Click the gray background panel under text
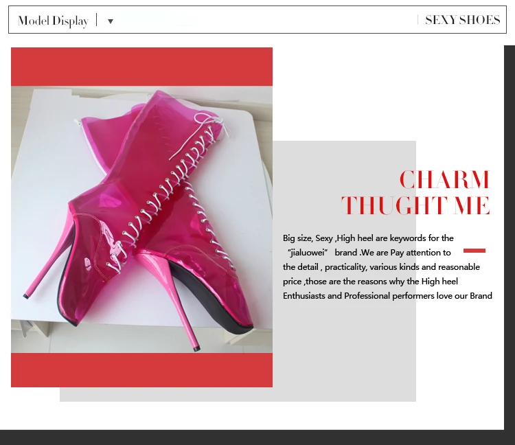Image resolution: width=515 pixels, height=445 pixels. [344, 345]
